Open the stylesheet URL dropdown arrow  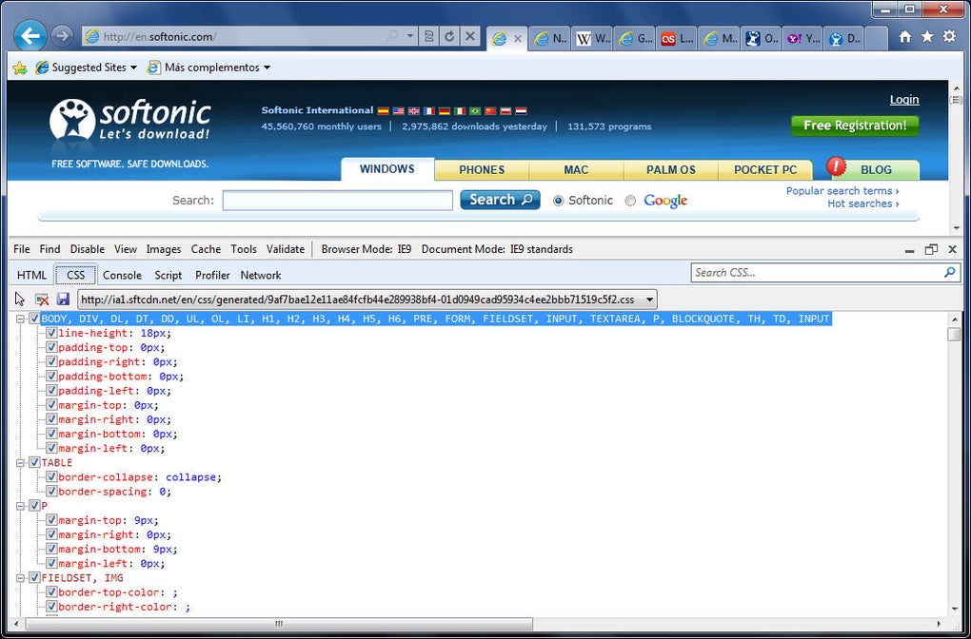pos(649,300)
